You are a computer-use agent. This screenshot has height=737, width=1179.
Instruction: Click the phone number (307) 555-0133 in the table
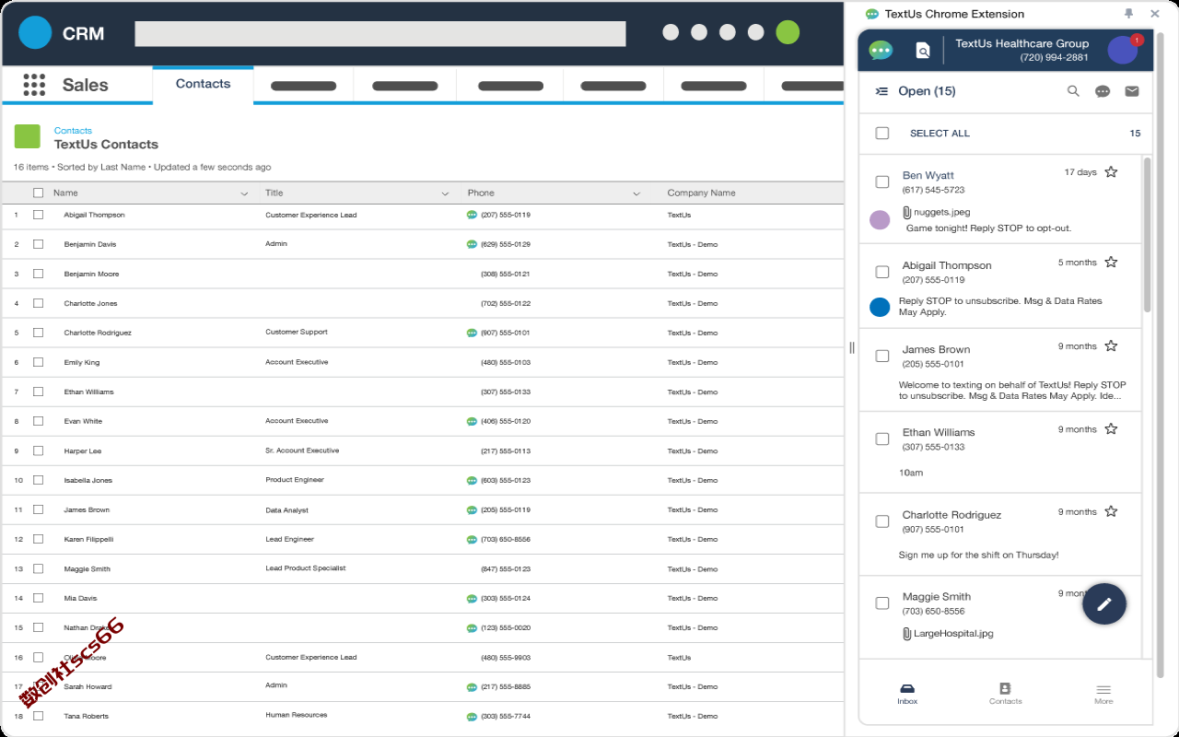505,392
